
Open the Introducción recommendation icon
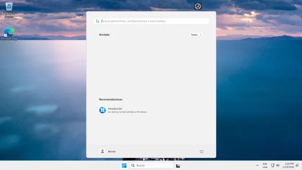click(103, 110)
